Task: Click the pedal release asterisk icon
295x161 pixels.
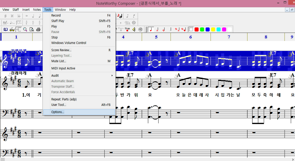Action: pyautogui.click(x=134, y=23)
